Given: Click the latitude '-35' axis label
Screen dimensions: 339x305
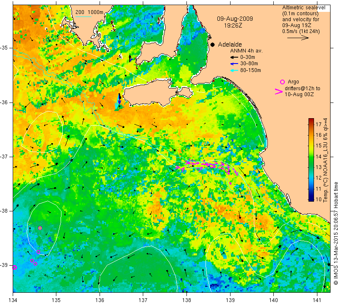Looking at the screenshot, I should tap(4, 48).
